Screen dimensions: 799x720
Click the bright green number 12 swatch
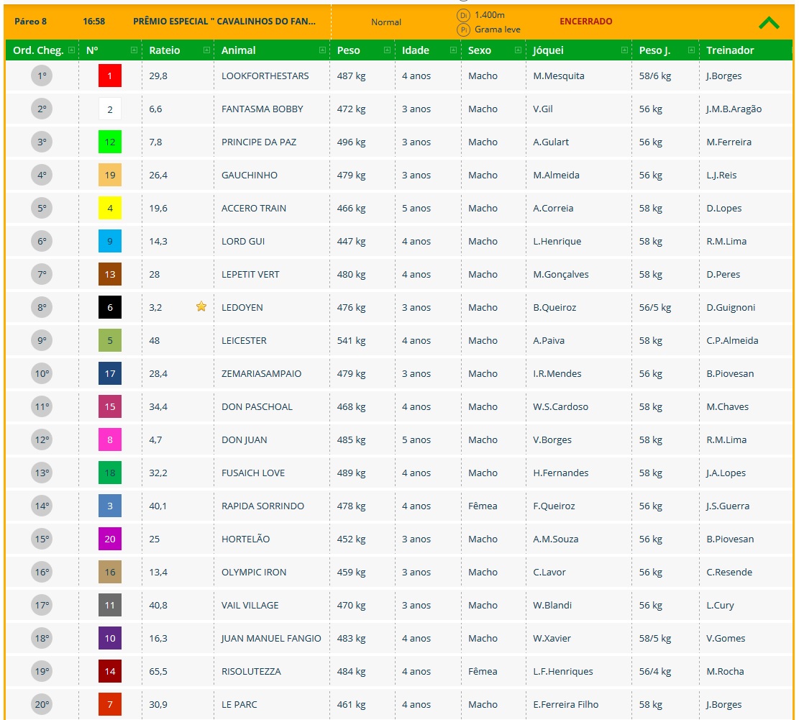tap(110, 142)
